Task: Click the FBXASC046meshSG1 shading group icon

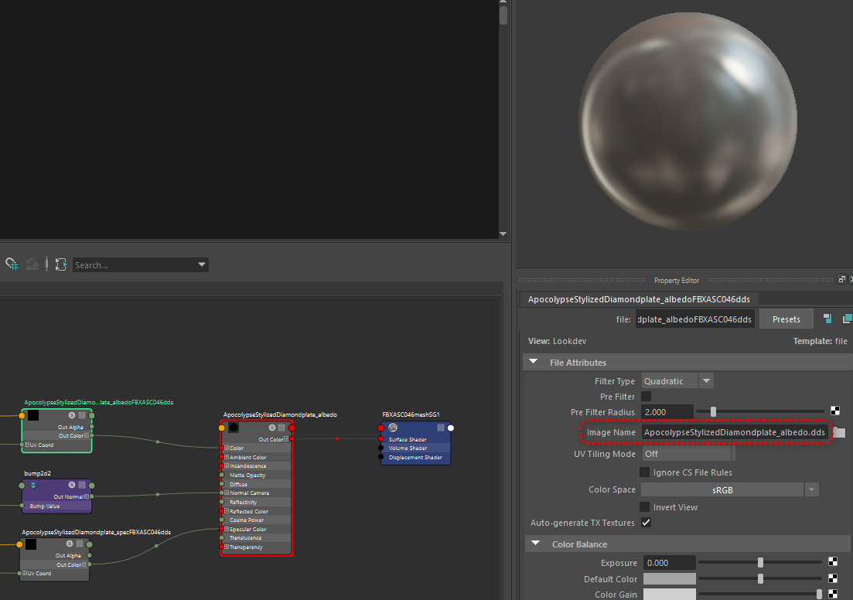Action: tap(392, 428)
